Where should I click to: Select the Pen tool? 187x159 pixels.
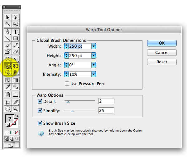[8, 32]
